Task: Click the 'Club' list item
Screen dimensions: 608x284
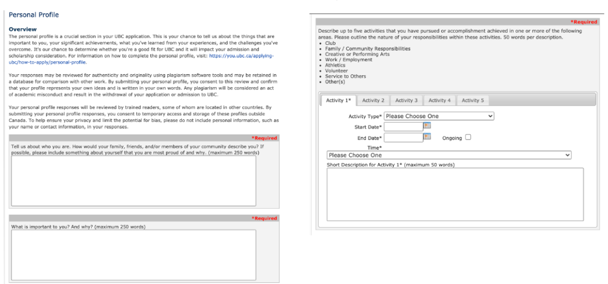Action: pos(330,43)
